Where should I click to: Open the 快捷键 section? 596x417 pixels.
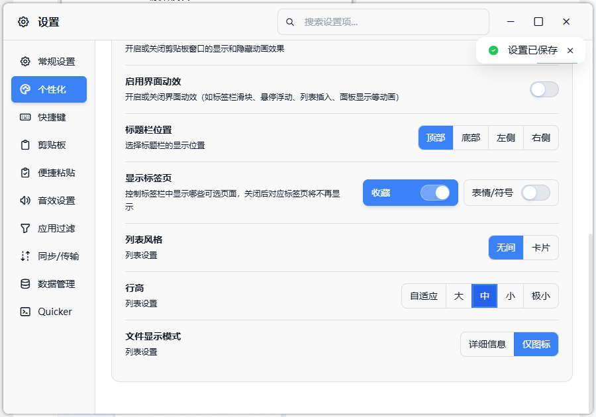(49, 117)
